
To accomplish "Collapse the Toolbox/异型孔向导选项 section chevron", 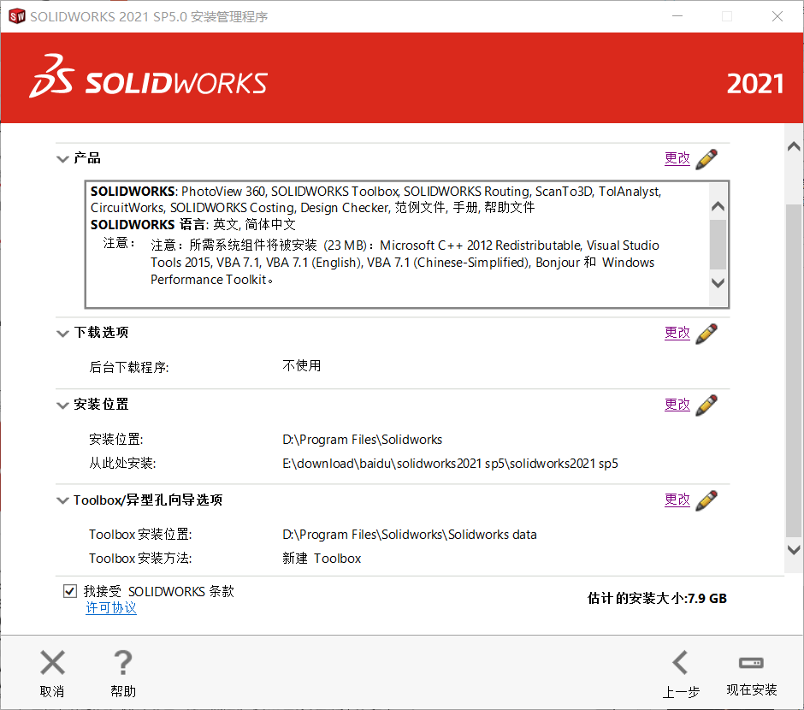I will pyautogui.click(x=62, y=500).
